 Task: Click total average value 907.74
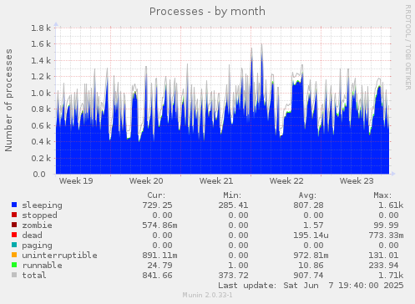[x=308, y=276]
